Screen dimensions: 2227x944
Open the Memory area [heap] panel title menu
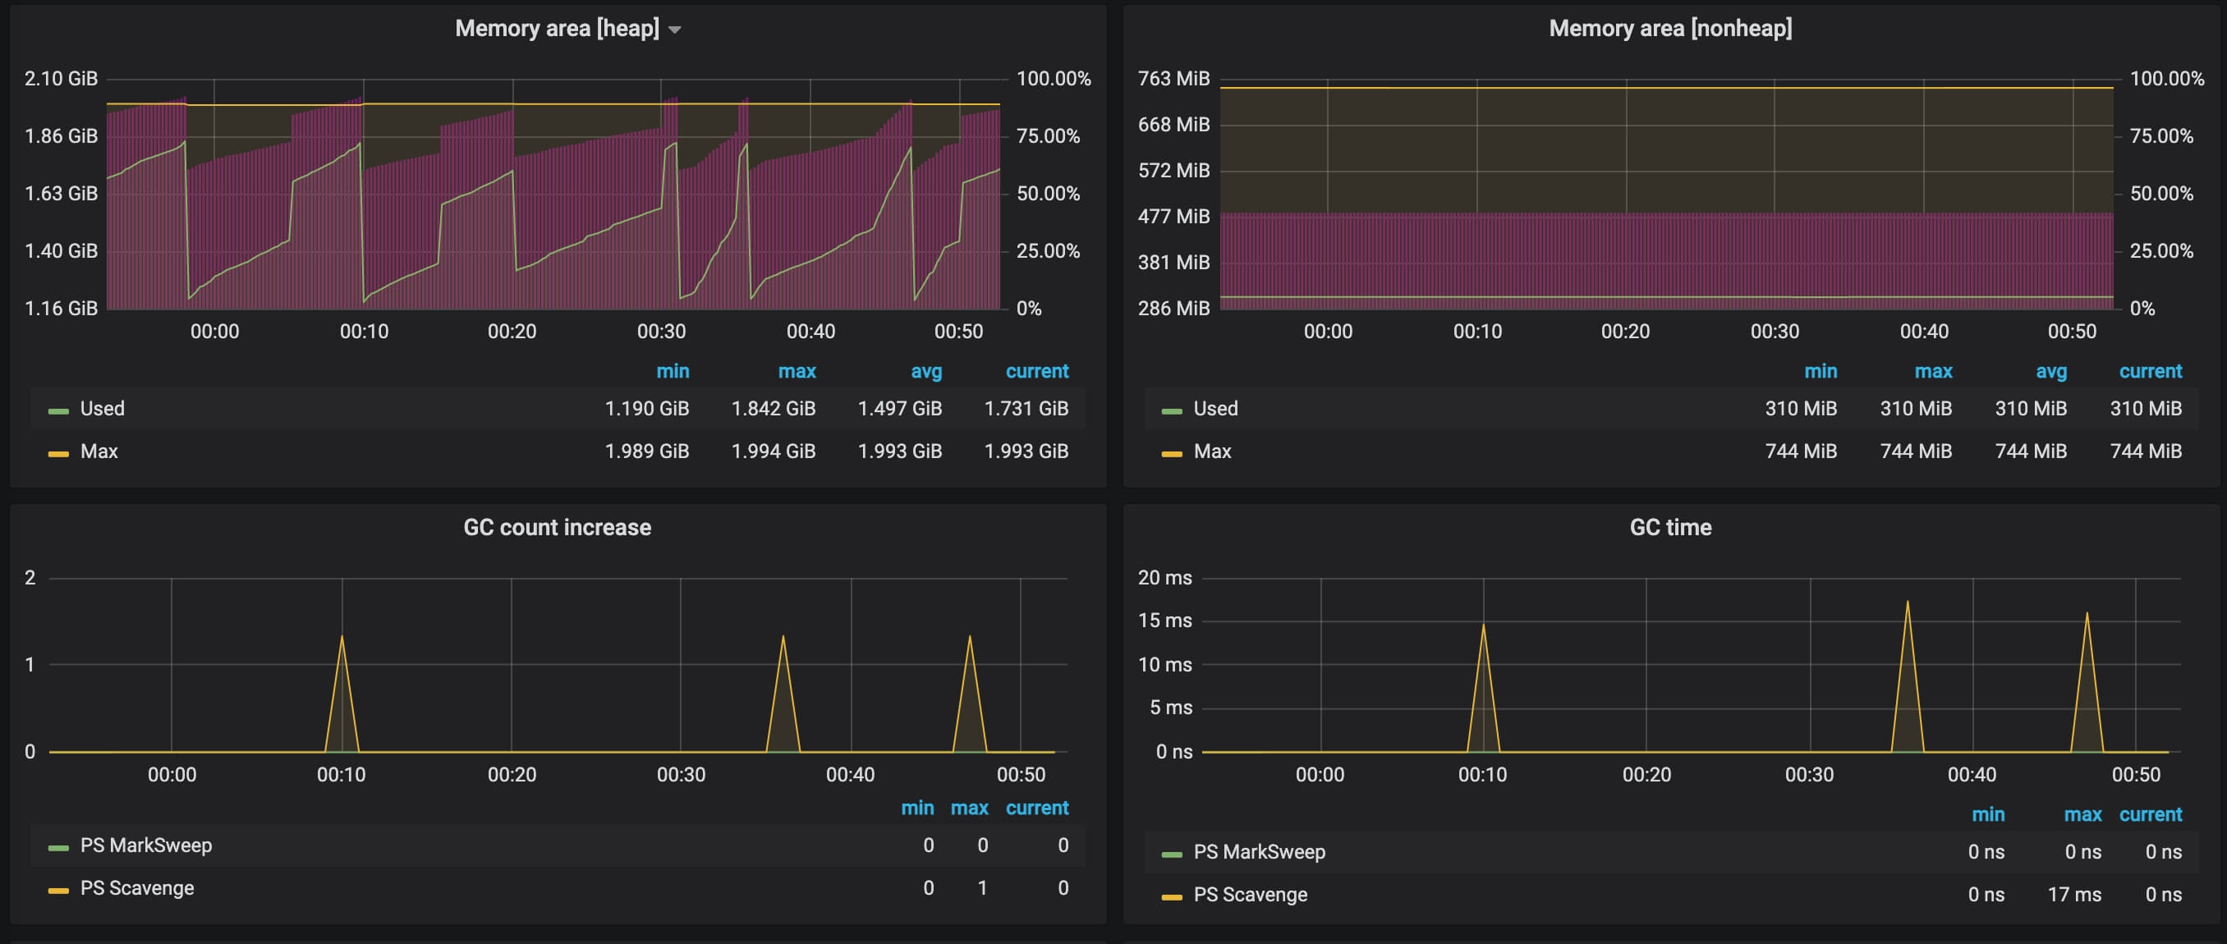556,29
